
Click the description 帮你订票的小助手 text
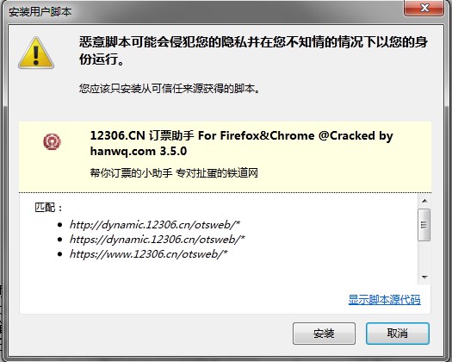point(131,173)
